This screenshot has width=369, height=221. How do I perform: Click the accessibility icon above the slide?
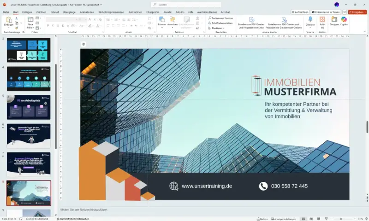pos(83,44)
